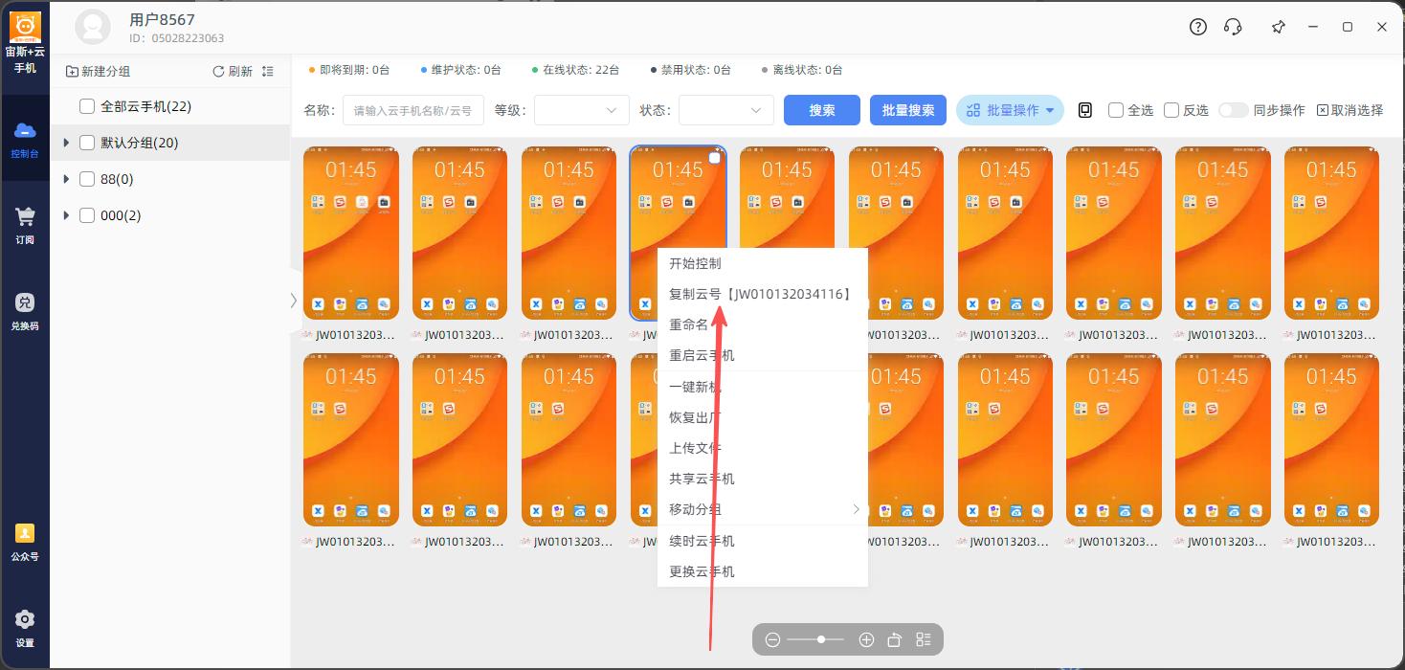Open the help question mark icon
This screenshot has height=670, width=1405.
(x=1198, y=27)
